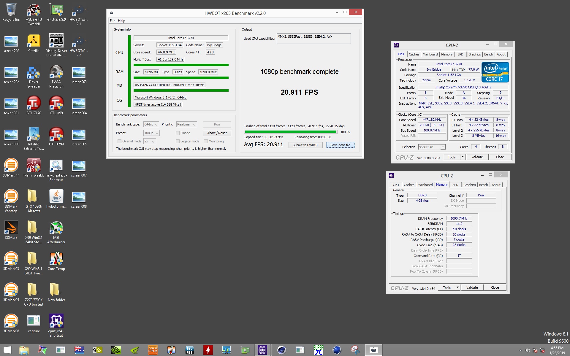570x356 pixels.
Task: Launch GTL Z170 shortcut
Action: pos(34,105)
